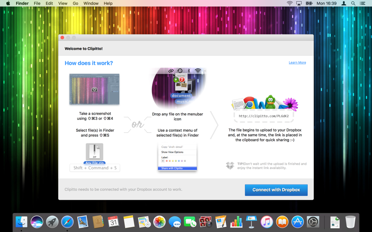Open Notes yellow pad in Dock

click(129, 222)
